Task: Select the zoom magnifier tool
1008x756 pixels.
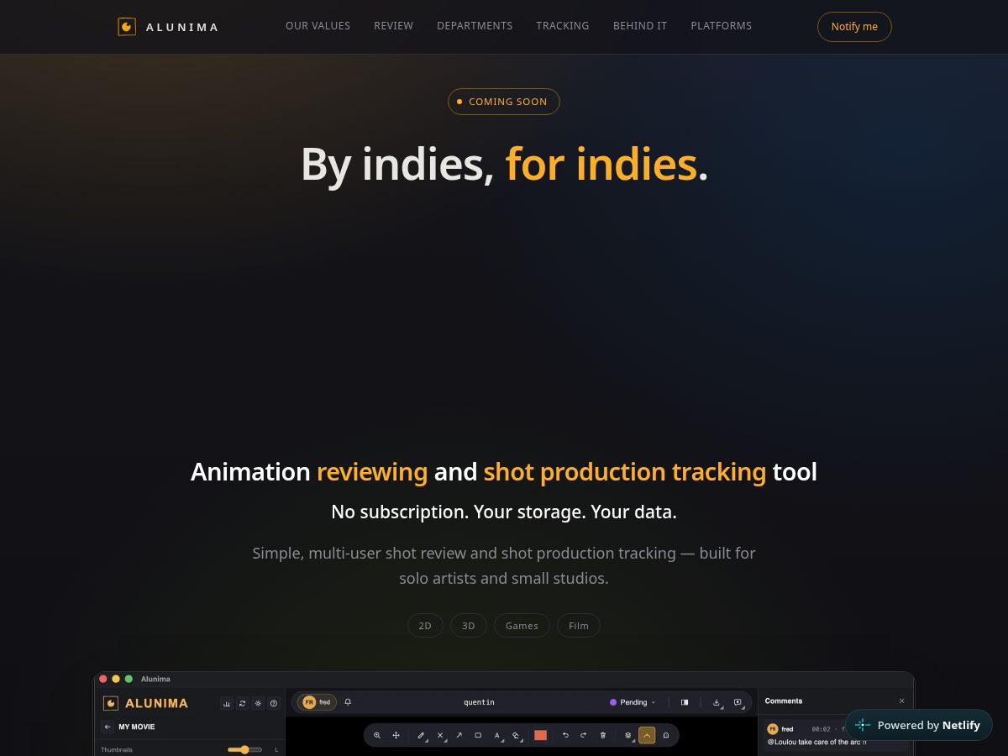Action: (377, 735)
